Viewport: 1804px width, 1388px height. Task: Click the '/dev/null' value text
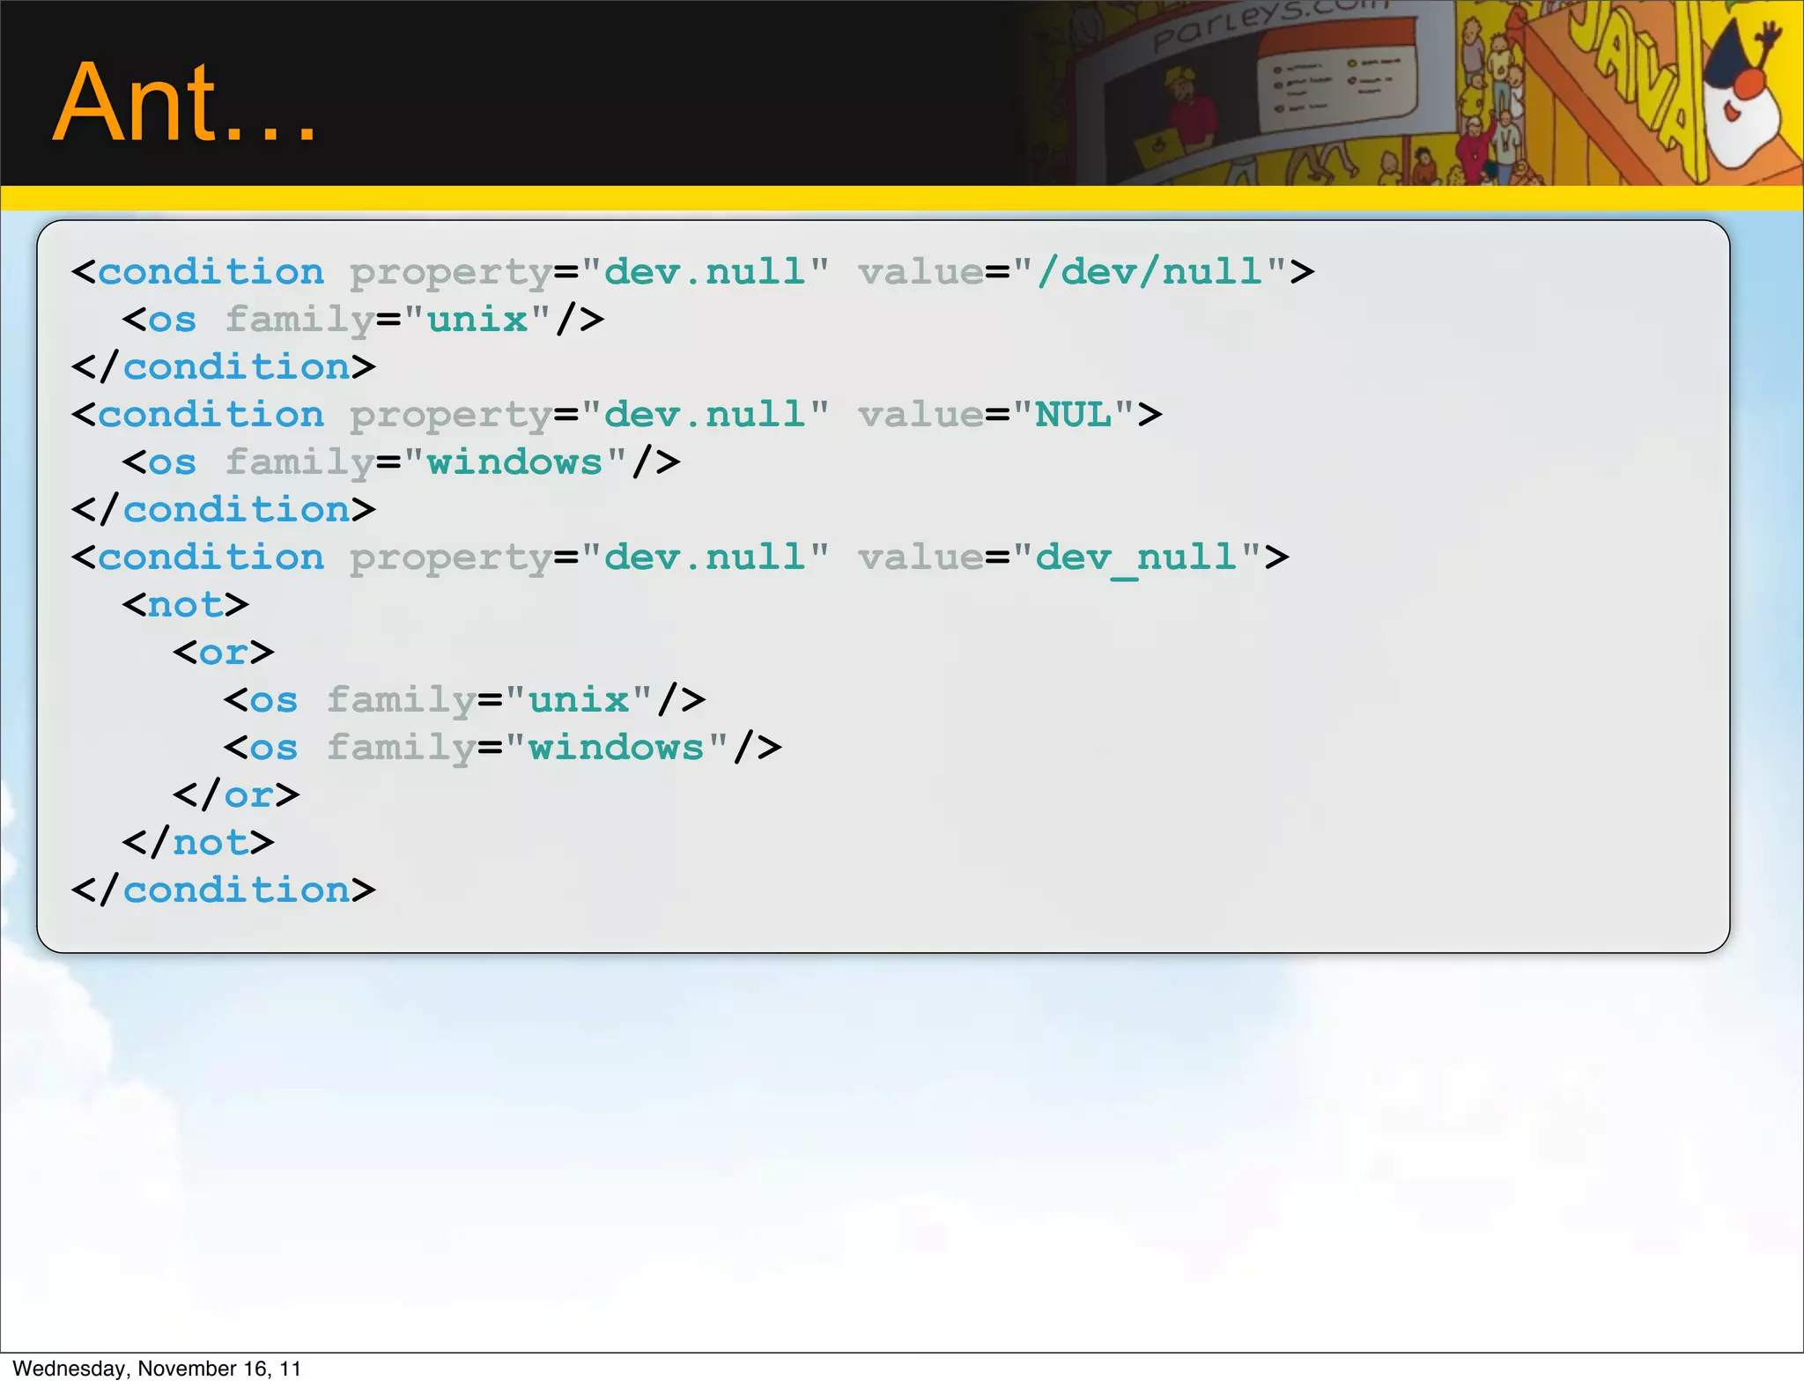1150,271
